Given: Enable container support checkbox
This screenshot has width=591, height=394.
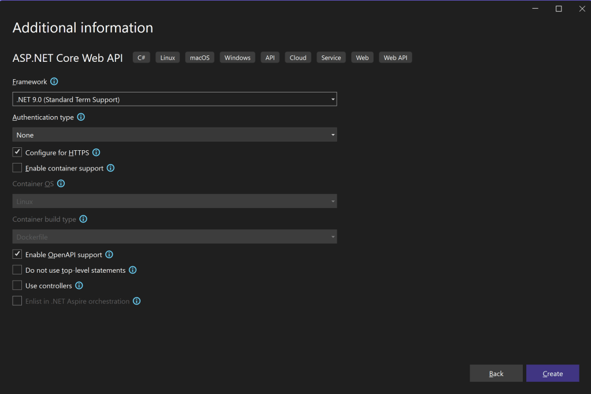Looking at the screenshot, I should tap(17, 168).
